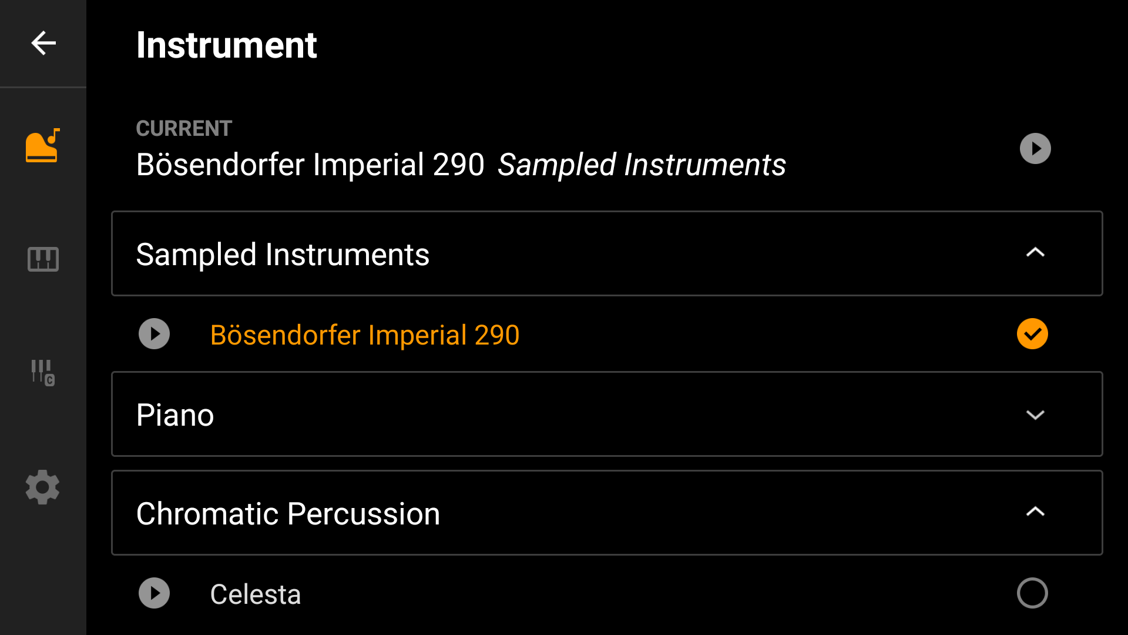Collapse the Sampled Instruments category
The image size is (1128, 635).
(x=1036, y=253)
